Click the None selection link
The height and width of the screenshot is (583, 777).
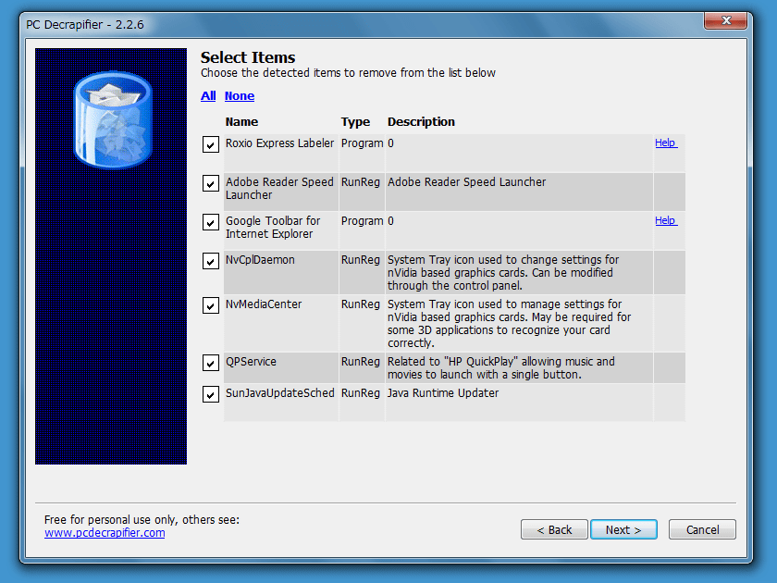[240, 95]
